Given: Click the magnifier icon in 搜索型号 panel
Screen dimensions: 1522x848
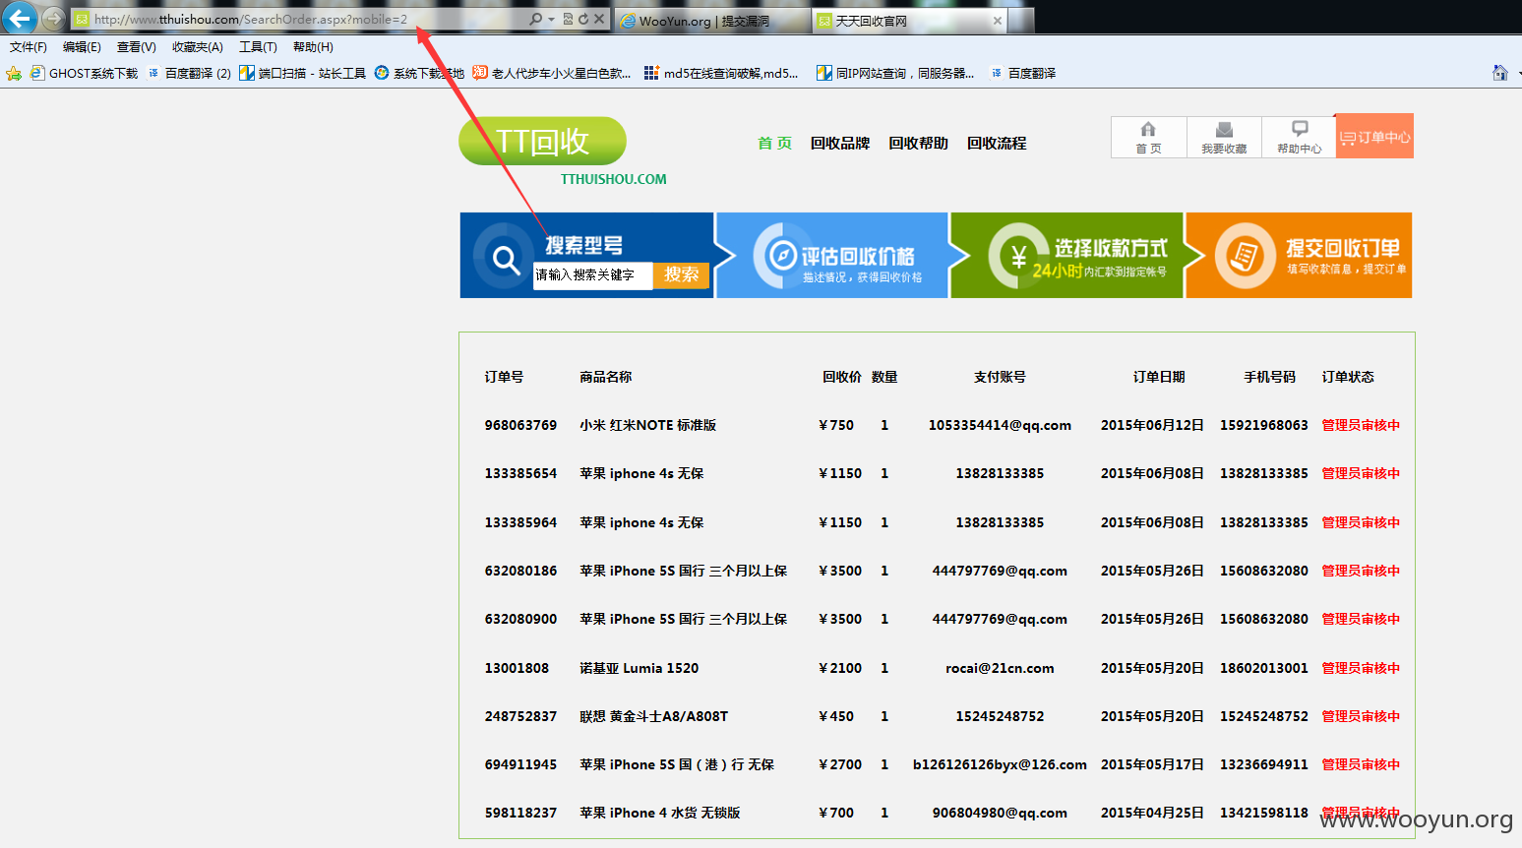Looking at the screenshot, I should [506, 259].
